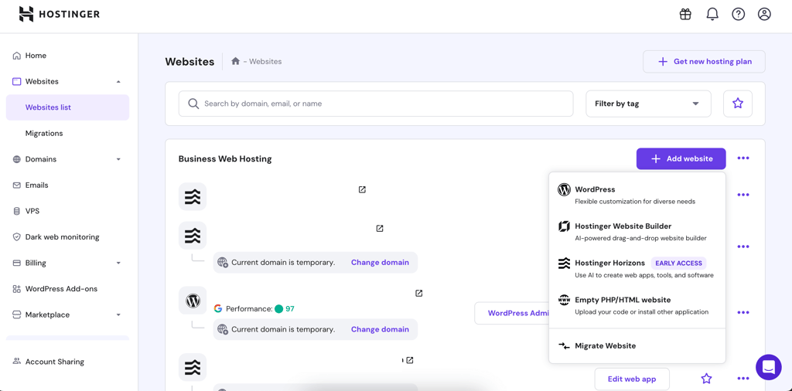Open the chat support bubble
This screenshot has height=391, width=792.
(768, 367)
